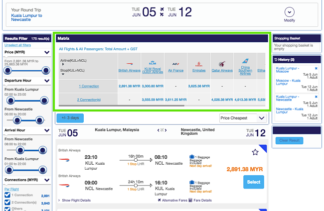Click Qatar Airways matrix column link

pos(222,71)
